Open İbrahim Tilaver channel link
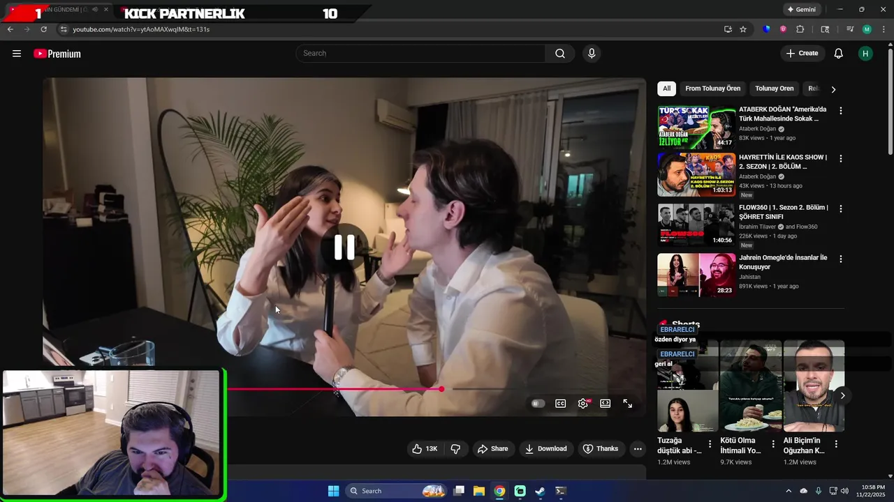894x502 pixels. point(759,227)
